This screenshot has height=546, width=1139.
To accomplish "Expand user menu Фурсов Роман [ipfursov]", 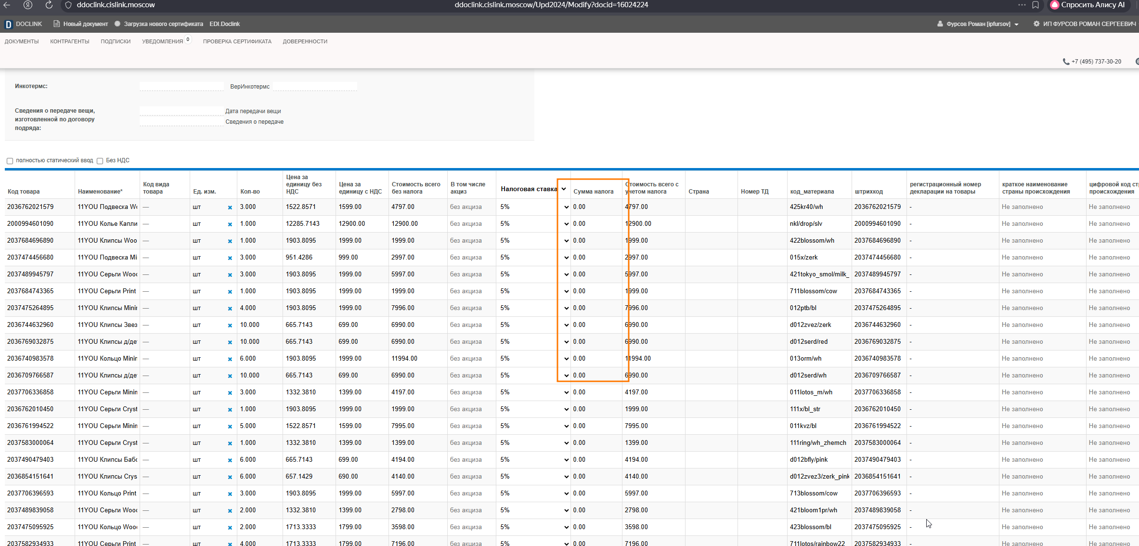I will pos(978,24).
